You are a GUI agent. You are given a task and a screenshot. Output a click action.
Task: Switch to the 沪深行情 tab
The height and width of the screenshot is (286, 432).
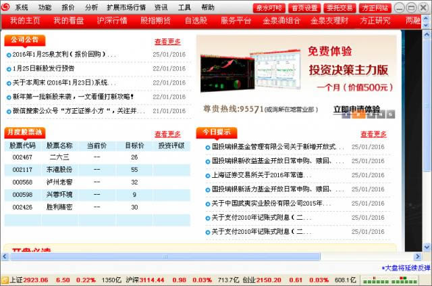tap(111, 21)
